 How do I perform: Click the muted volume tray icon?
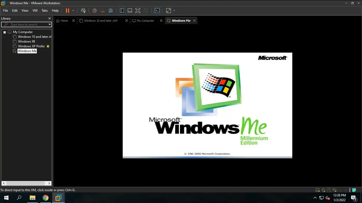coord(328,198)
